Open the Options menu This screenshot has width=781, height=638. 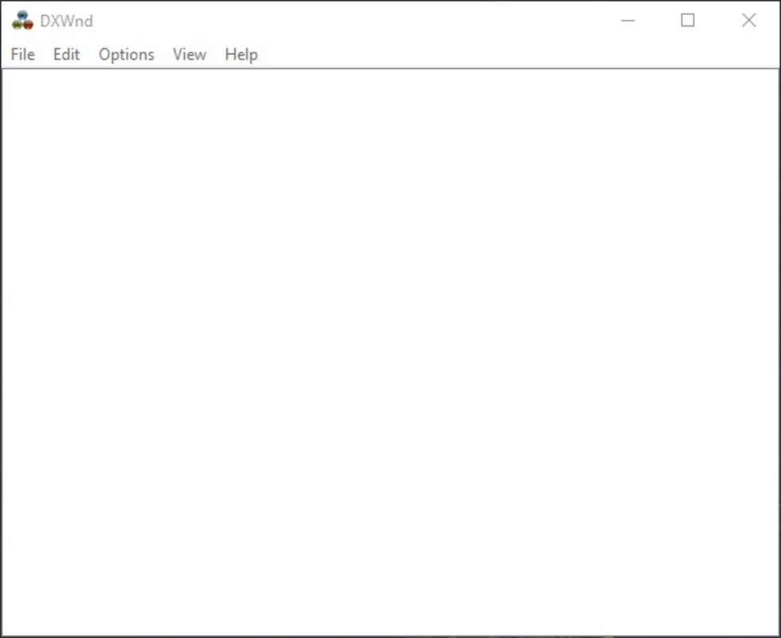127,54
